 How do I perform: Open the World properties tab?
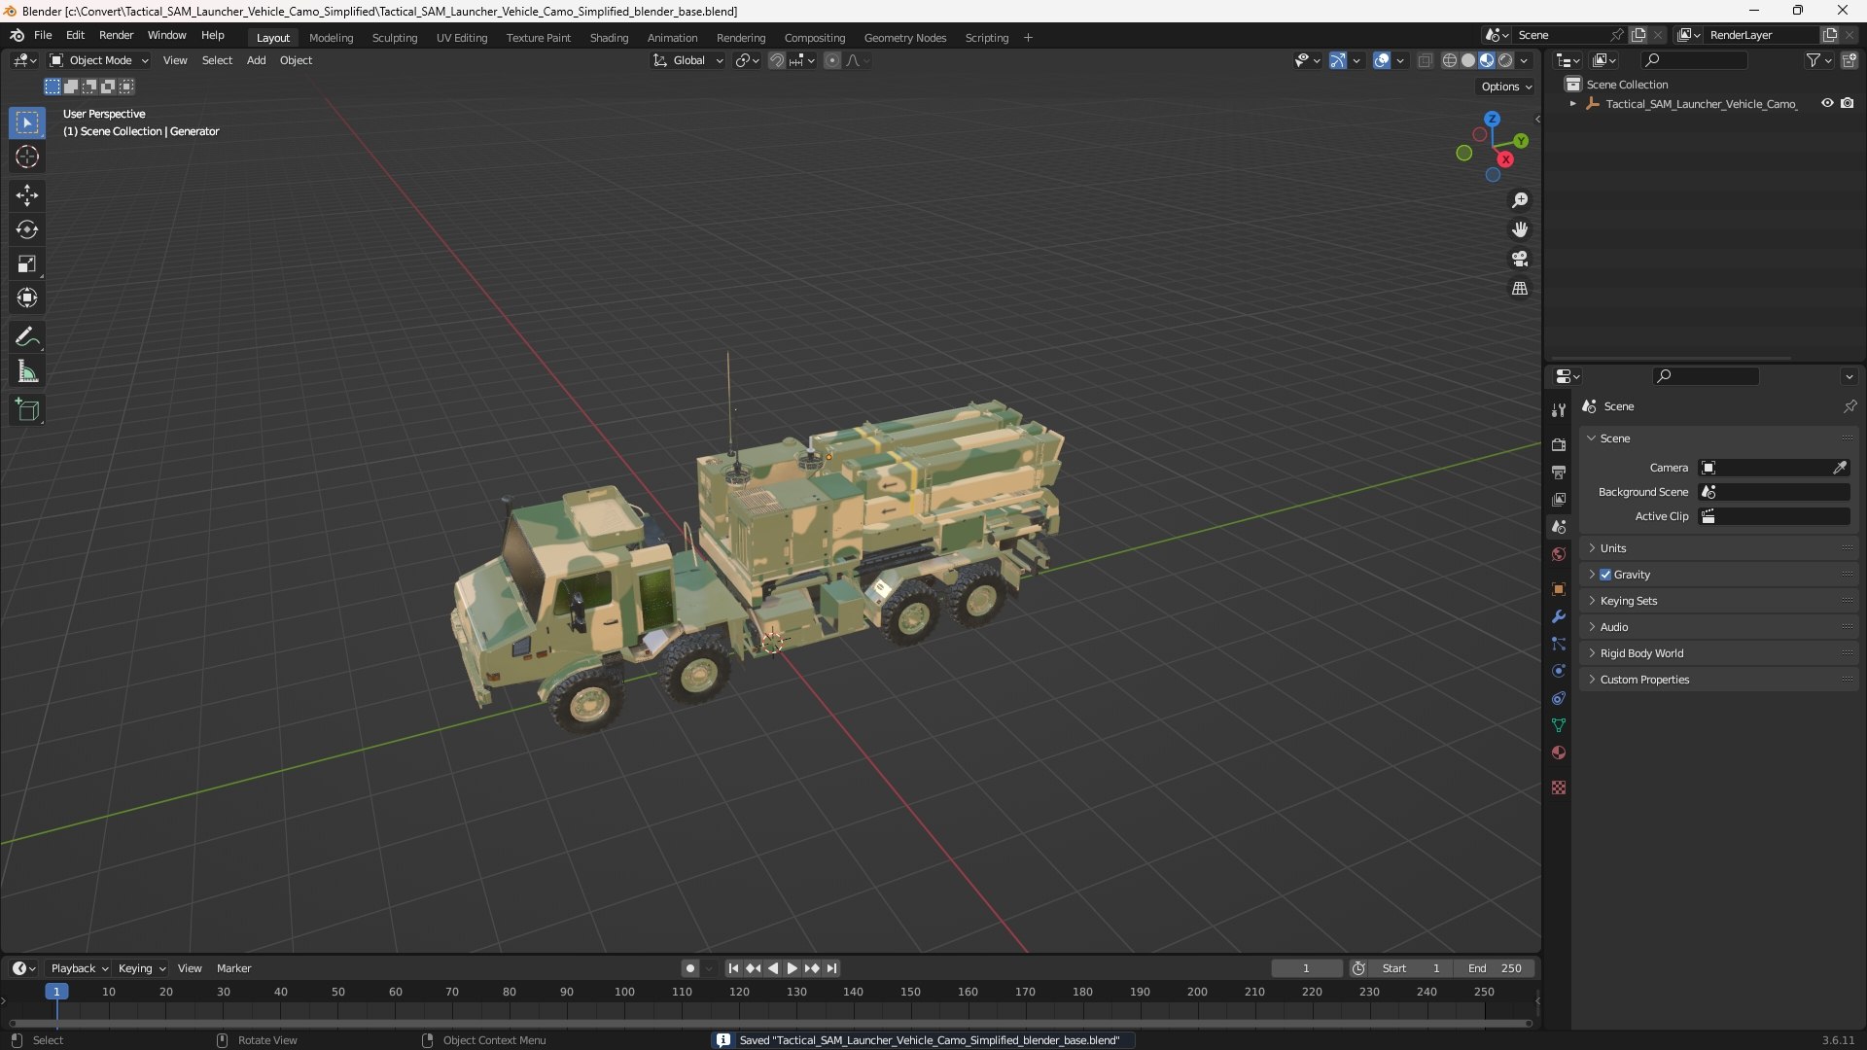(1559, 554)
